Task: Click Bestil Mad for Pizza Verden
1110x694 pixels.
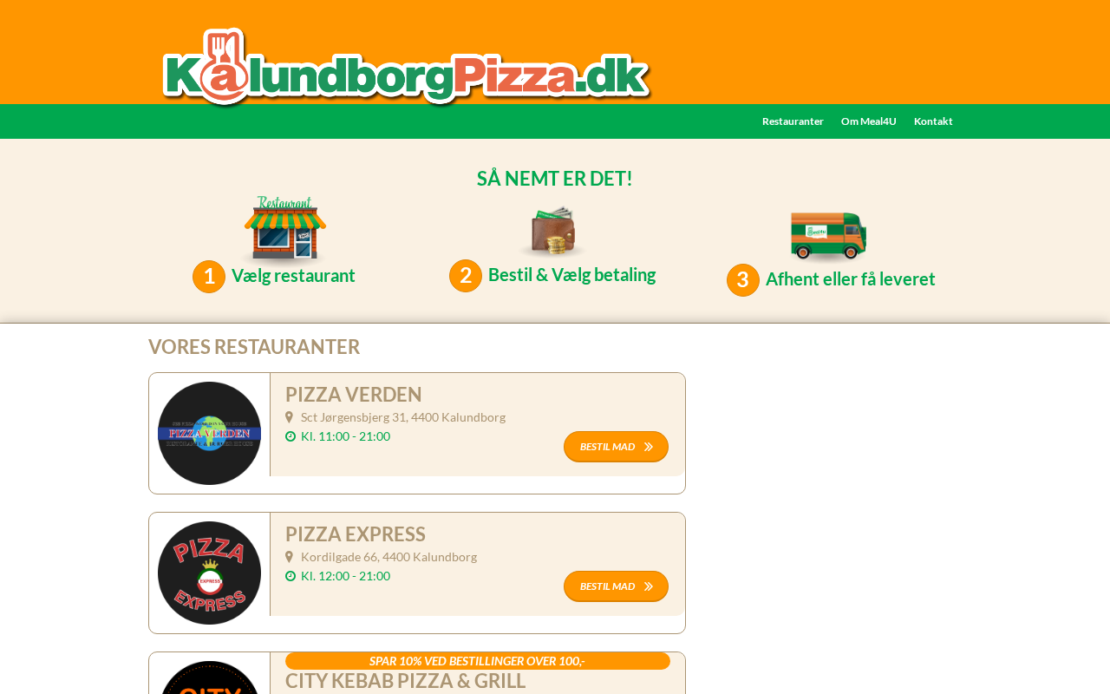Action: tap(616, 447)
